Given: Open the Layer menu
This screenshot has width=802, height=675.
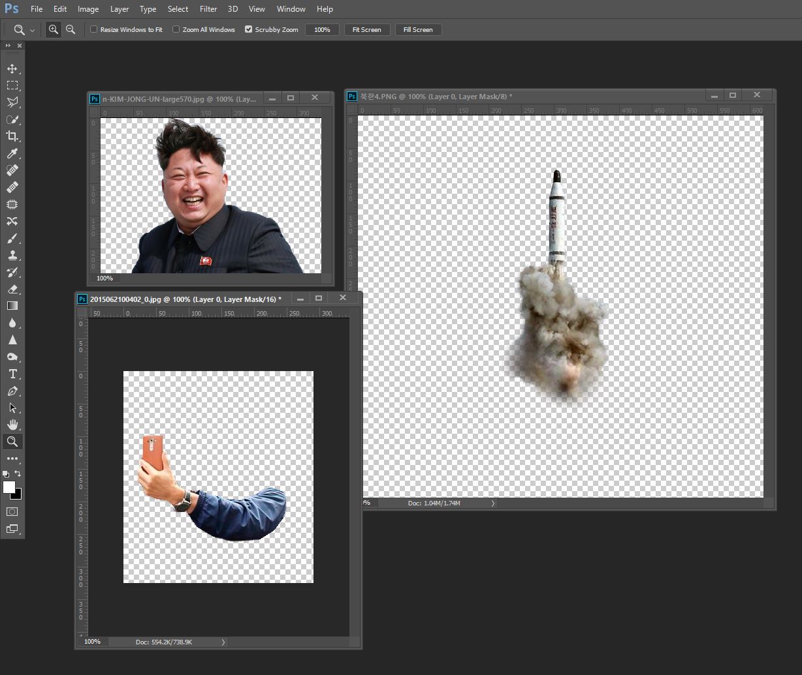Looking at the screenshot, I should click(x=120, y=9).
